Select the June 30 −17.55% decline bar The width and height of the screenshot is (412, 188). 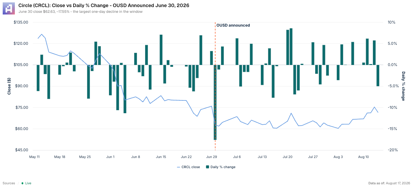coord(215,102)
